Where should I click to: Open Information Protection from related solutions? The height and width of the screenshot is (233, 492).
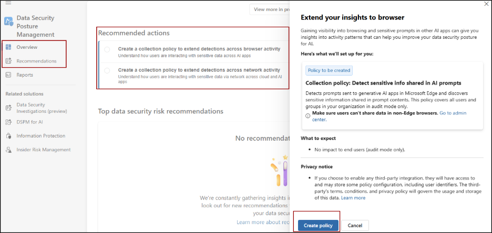click(41, 136)
